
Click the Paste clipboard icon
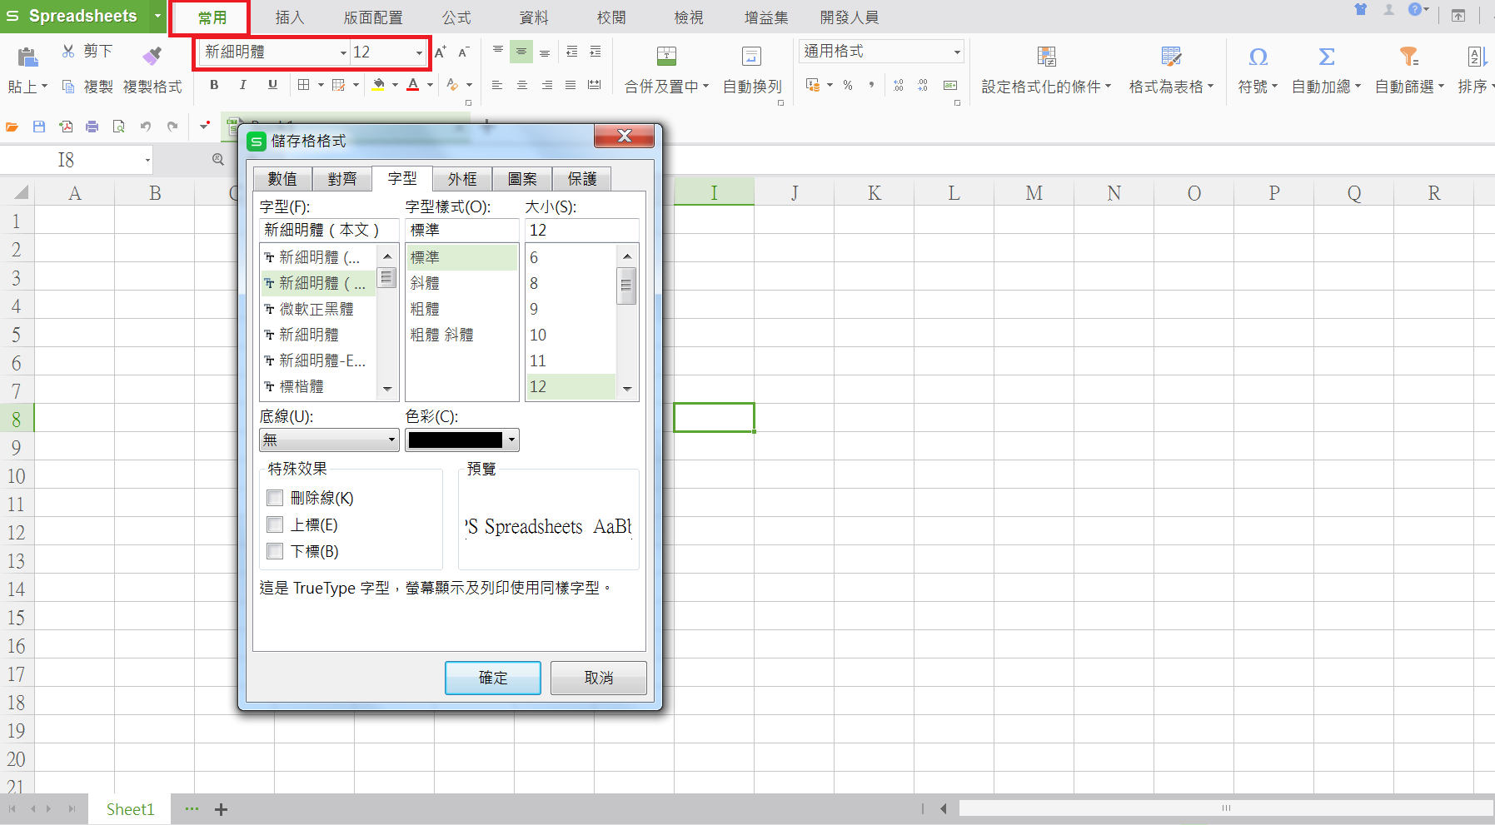(x=27, y=57)
